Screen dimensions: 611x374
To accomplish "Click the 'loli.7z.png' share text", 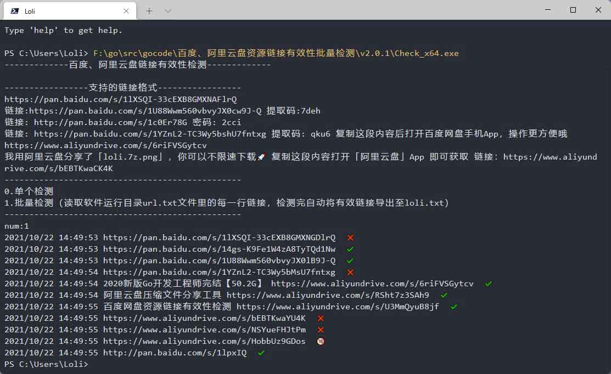I will click(130, 157).
